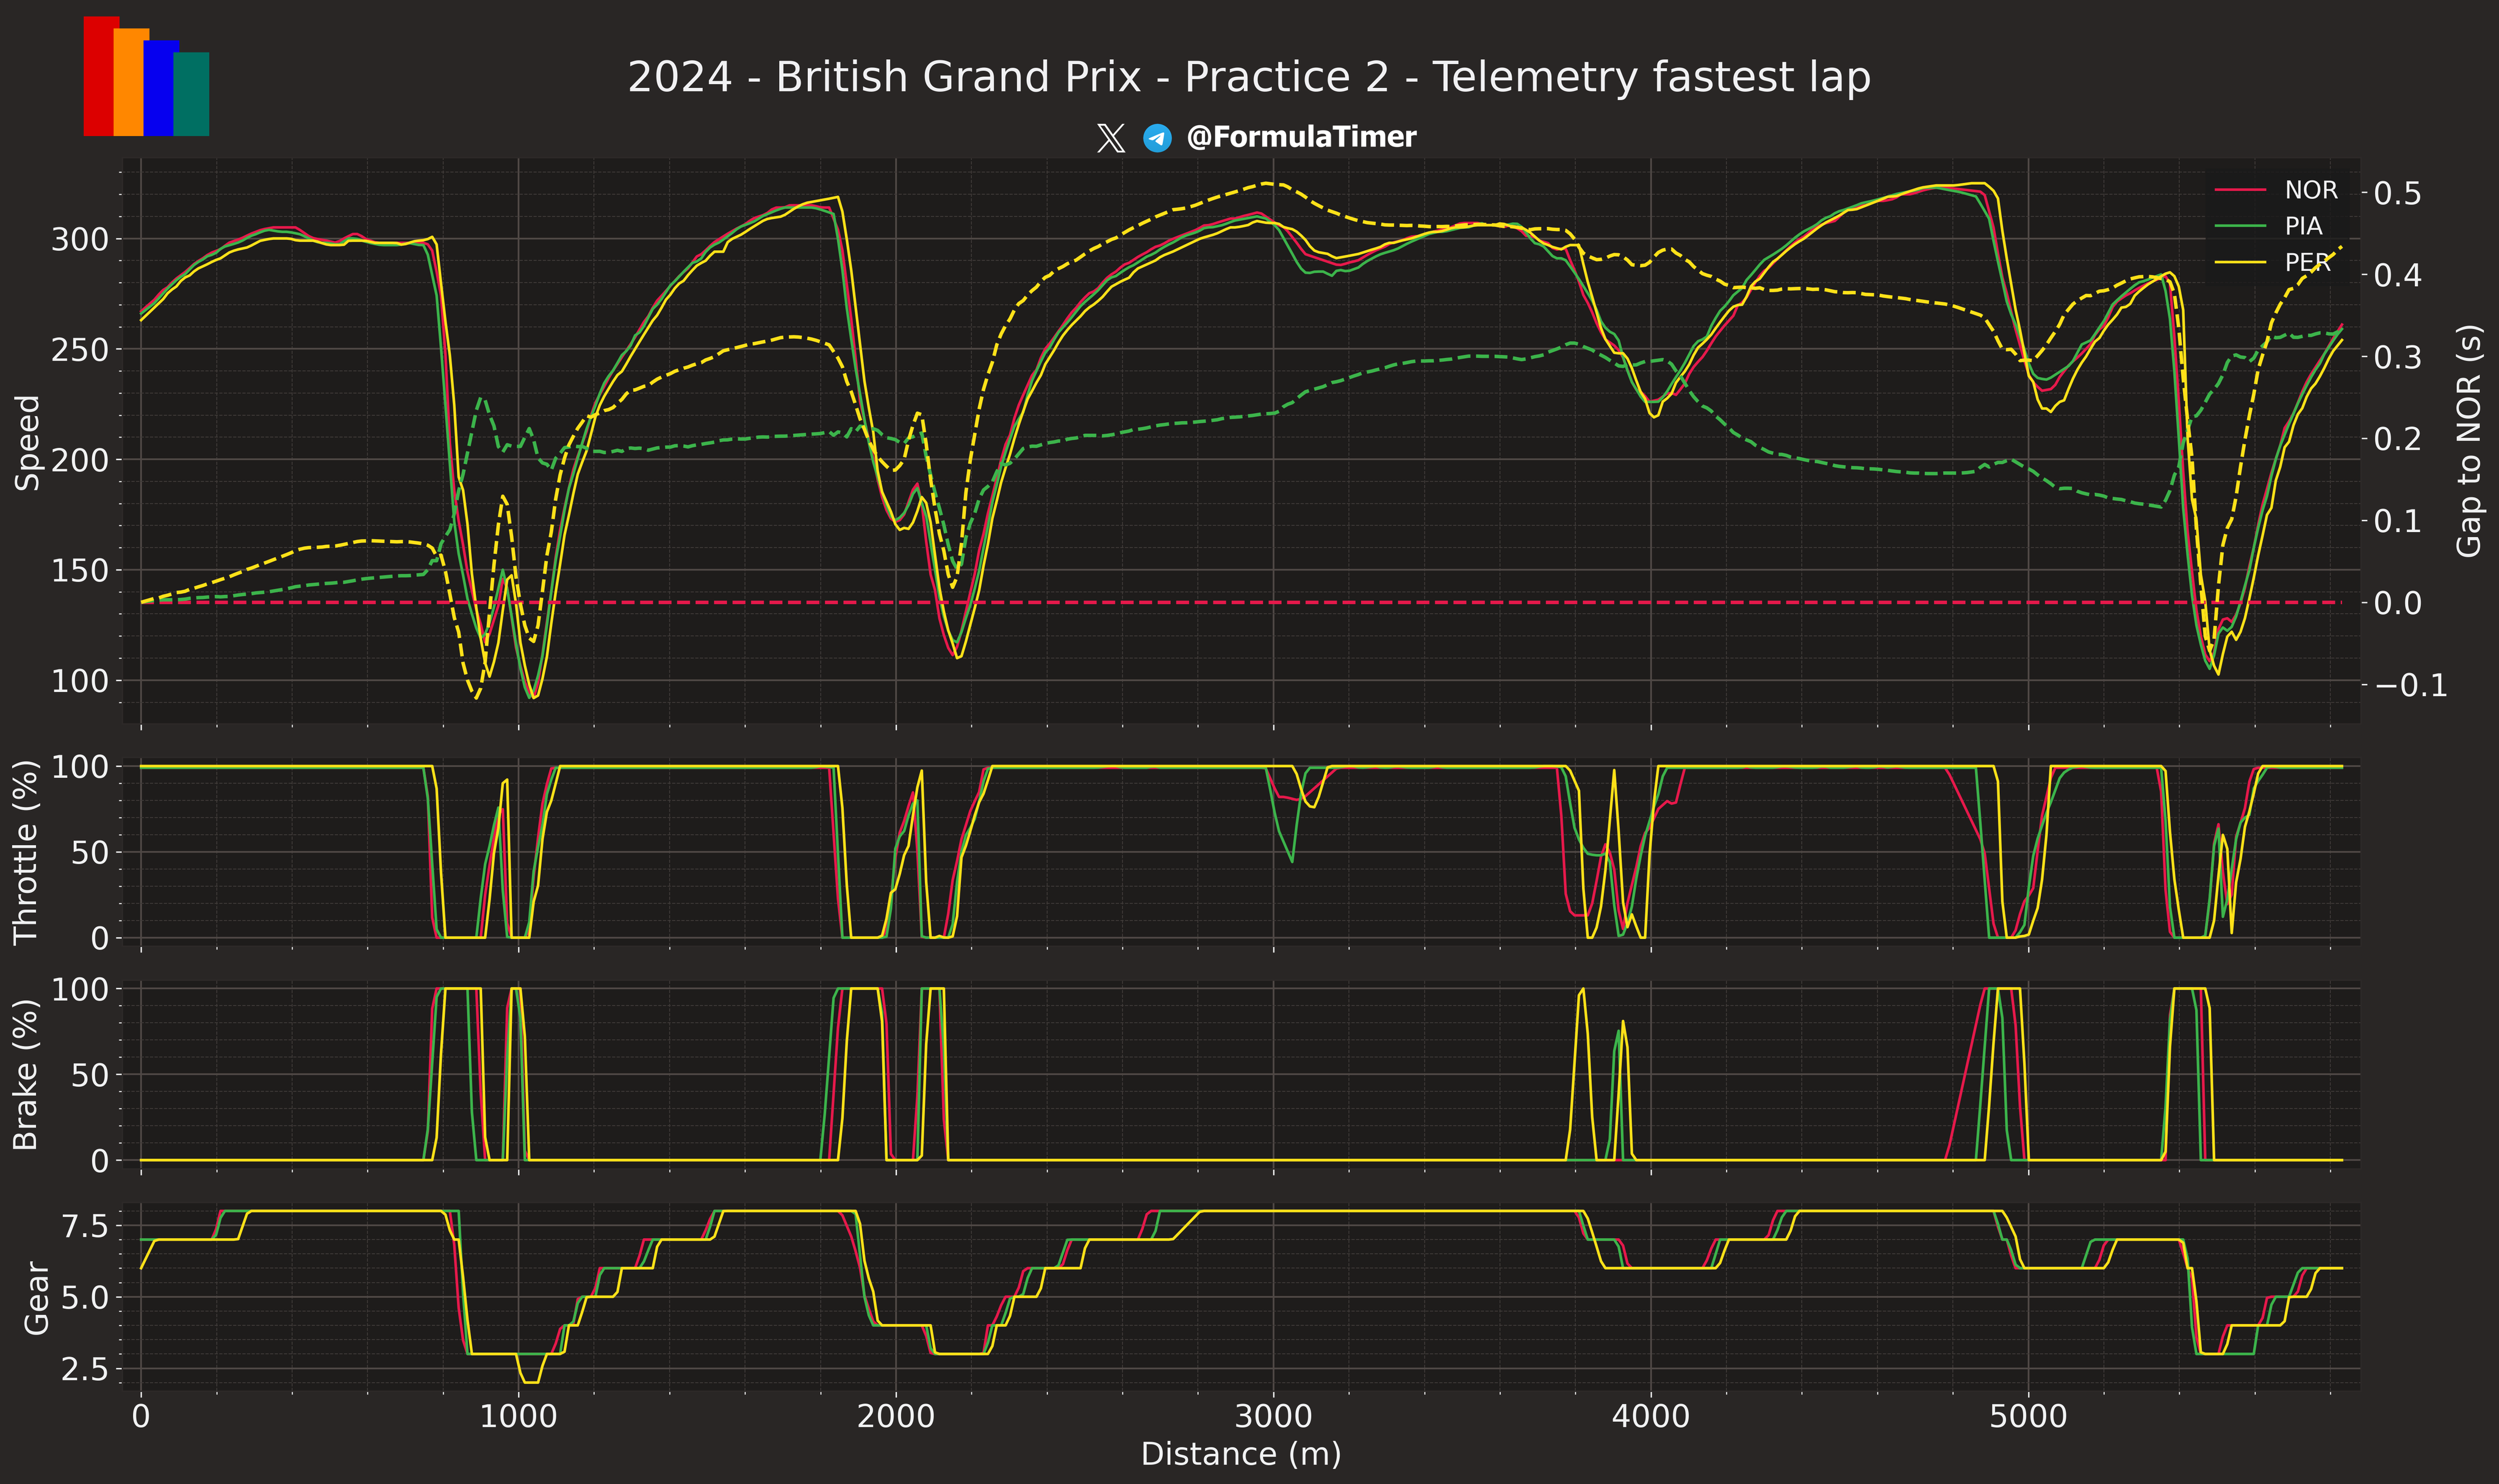This screenshot has height=1484, width=2499.
Task: Click the teal bar in the logo
Action: (x=192, y=94)
